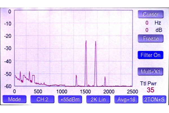The image size is (169, 113).
Task: Click the cursor dB readout value
Action: click(147, 30)
